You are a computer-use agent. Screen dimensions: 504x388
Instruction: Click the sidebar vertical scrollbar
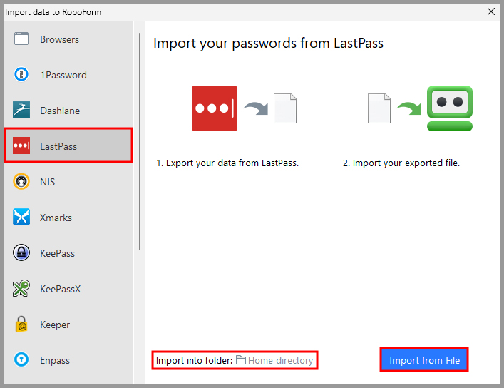click(140, 141)
